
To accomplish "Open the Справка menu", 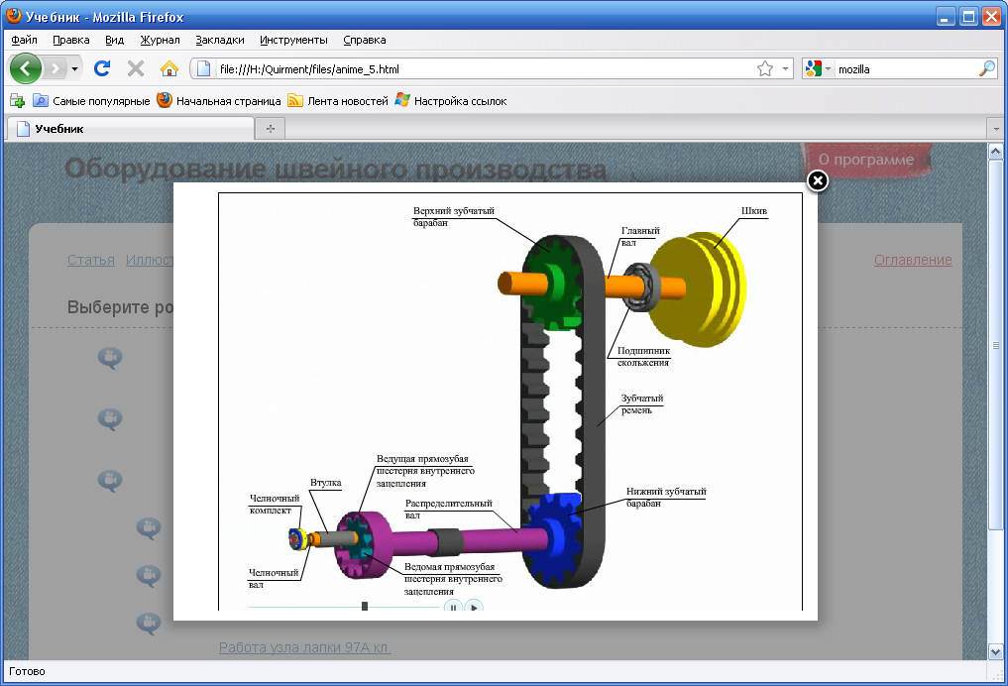I will pos(365,40).
